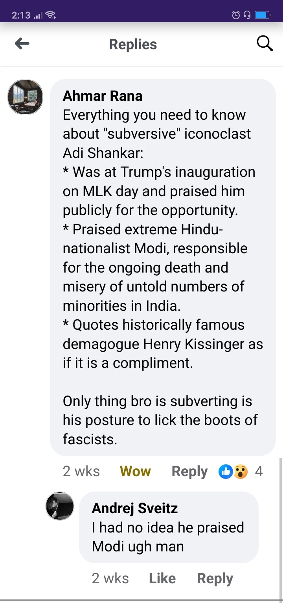This screenshot has width=283, height=603.
Task: Tap the Wi-Fi status icon
Action: point(50,15)
